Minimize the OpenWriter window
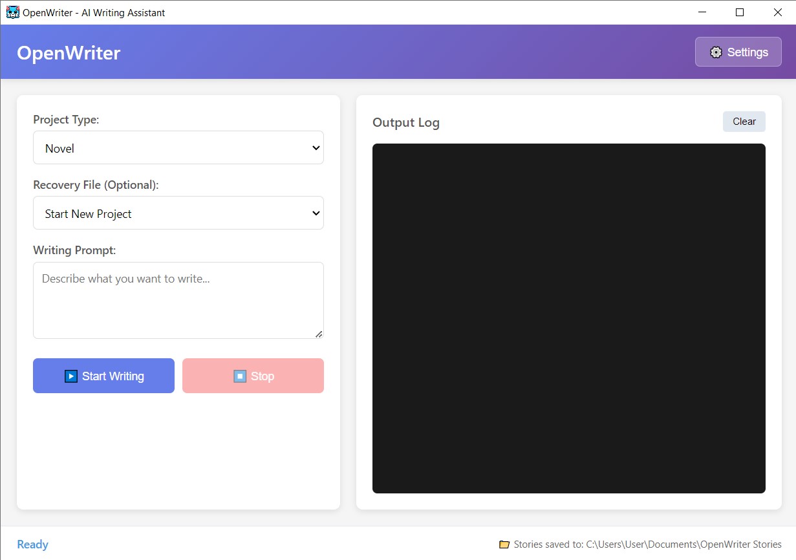The image size is (796, 560). click(x=702, y=12)
